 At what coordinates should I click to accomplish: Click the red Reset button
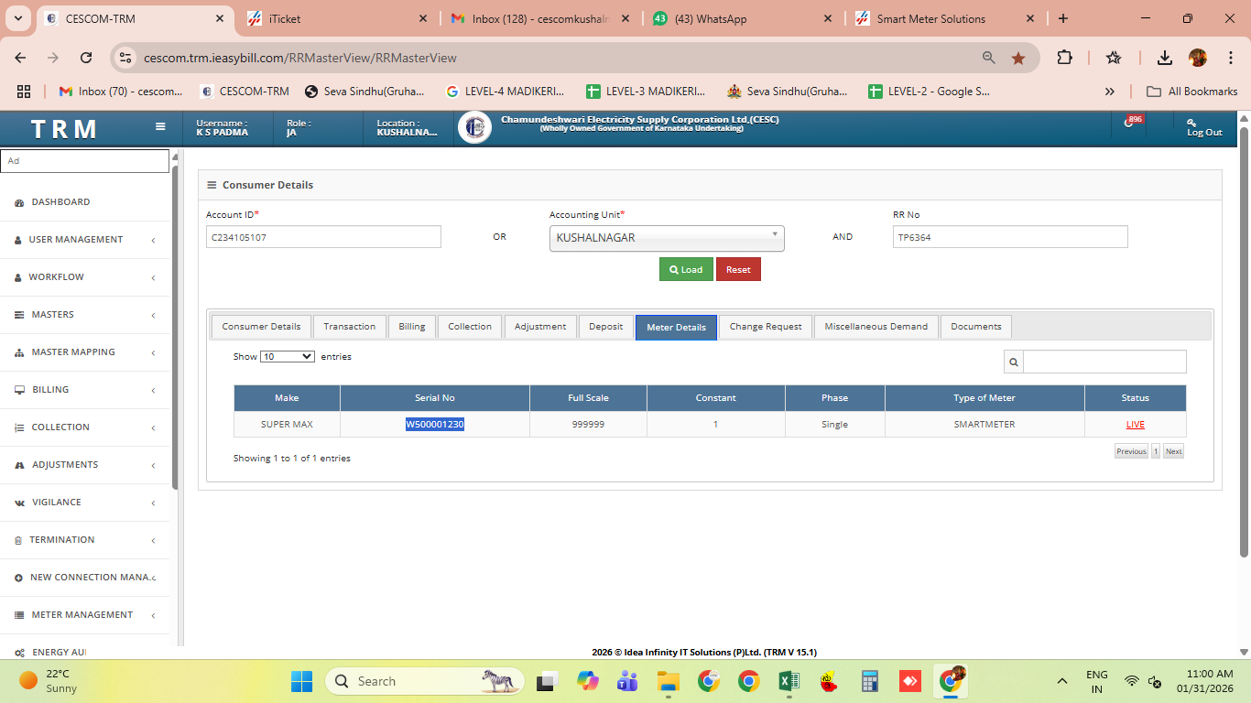click(738, 270)
